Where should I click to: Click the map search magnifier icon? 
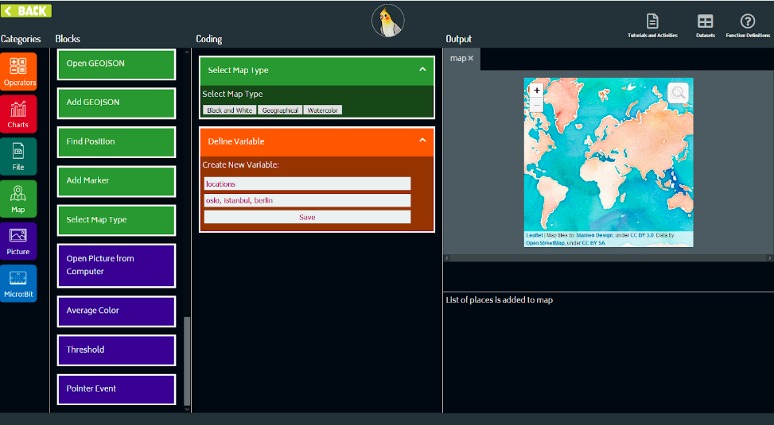point(678,93)
